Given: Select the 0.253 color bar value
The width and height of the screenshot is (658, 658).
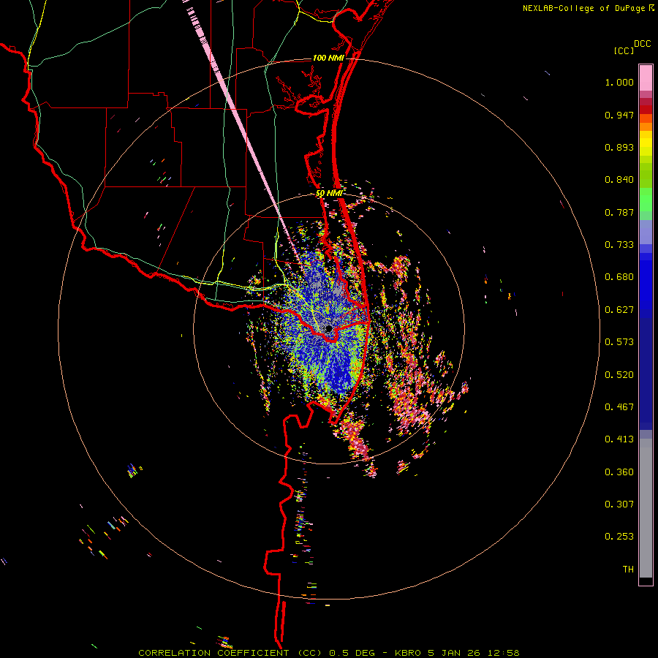Looking at the screenshot, I should 619,537.
